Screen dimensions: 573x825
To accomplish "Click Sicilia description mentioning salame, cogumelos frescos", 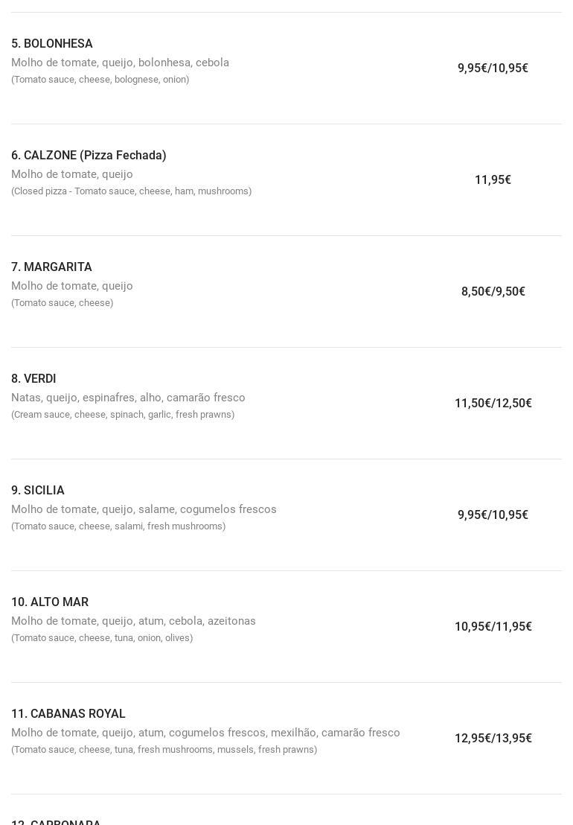I will [144, 509].
